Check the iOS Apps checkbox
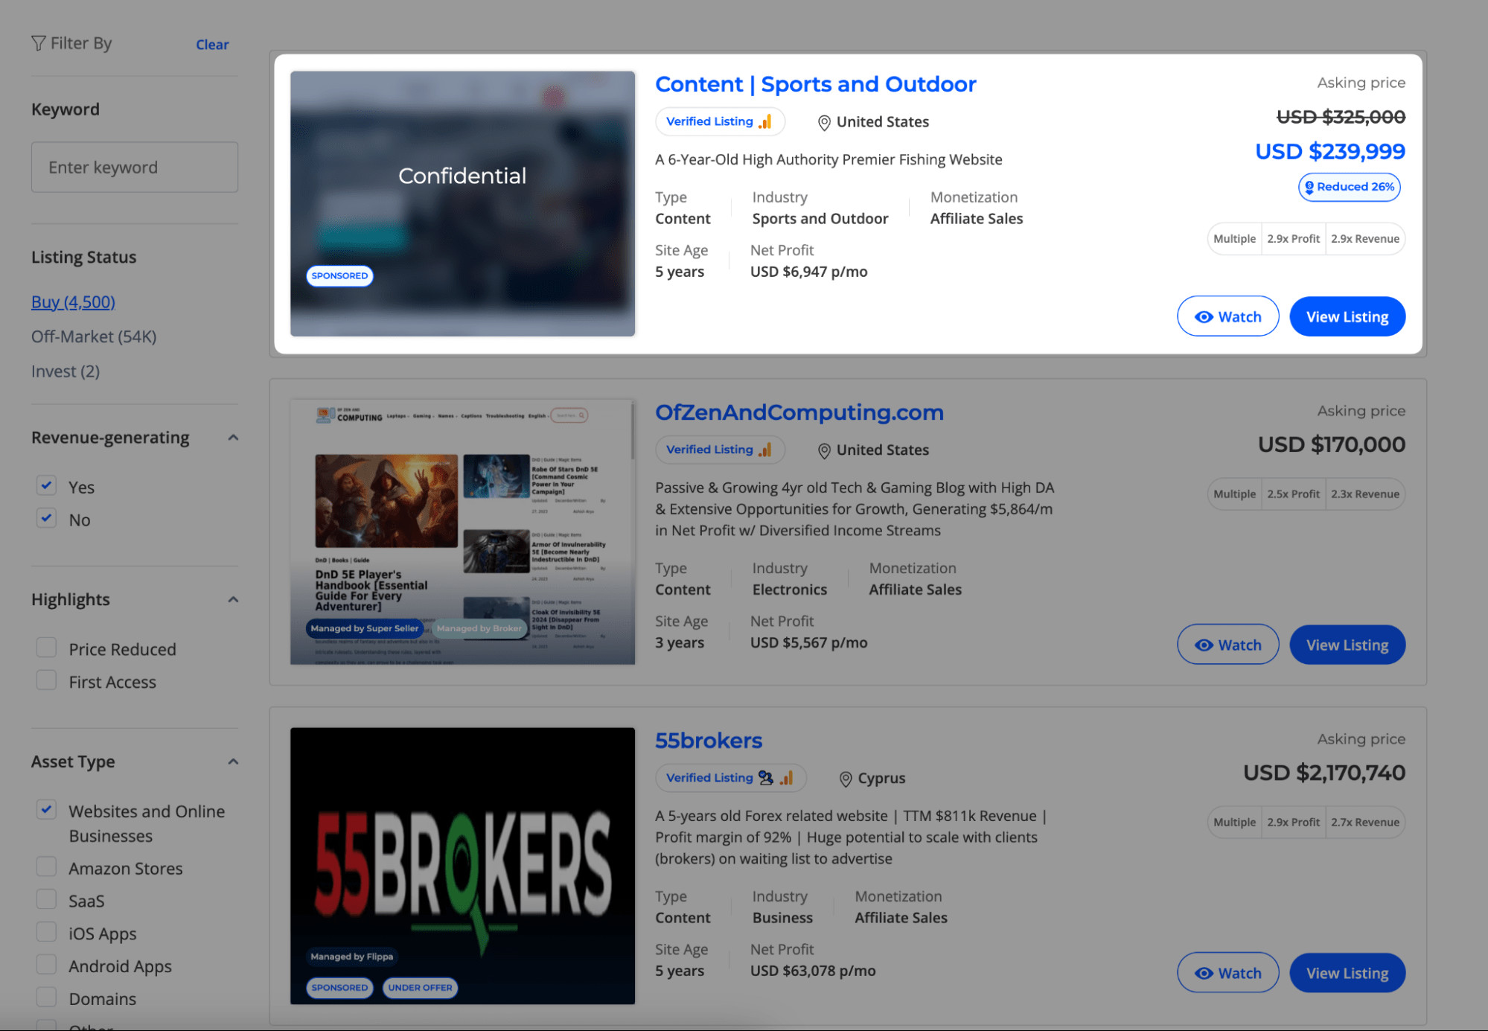Image resolution: width=1488 pixels, height=1031 pixels. (x=46, y=932)
